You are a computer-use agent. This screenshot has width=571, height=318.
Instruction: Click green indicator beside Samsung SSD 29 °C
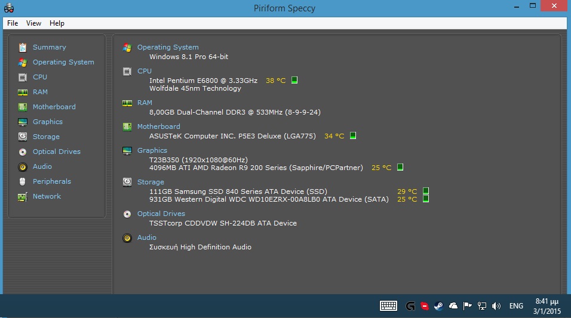pos(426,191)
